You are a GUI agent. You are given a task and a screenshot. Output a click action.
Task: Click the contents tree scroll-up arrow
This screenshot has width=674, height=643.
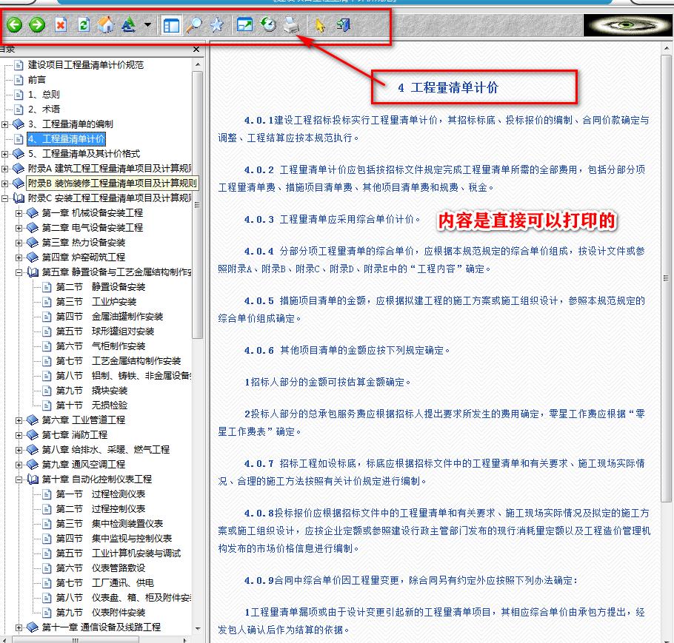(198, 65)
